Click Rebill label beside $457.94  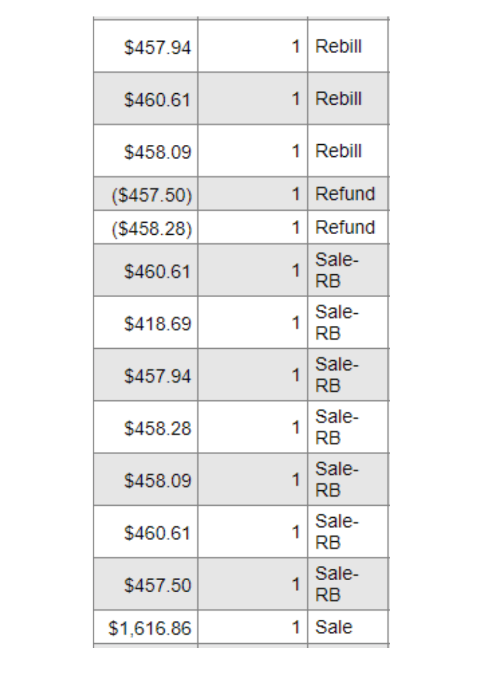338,46
